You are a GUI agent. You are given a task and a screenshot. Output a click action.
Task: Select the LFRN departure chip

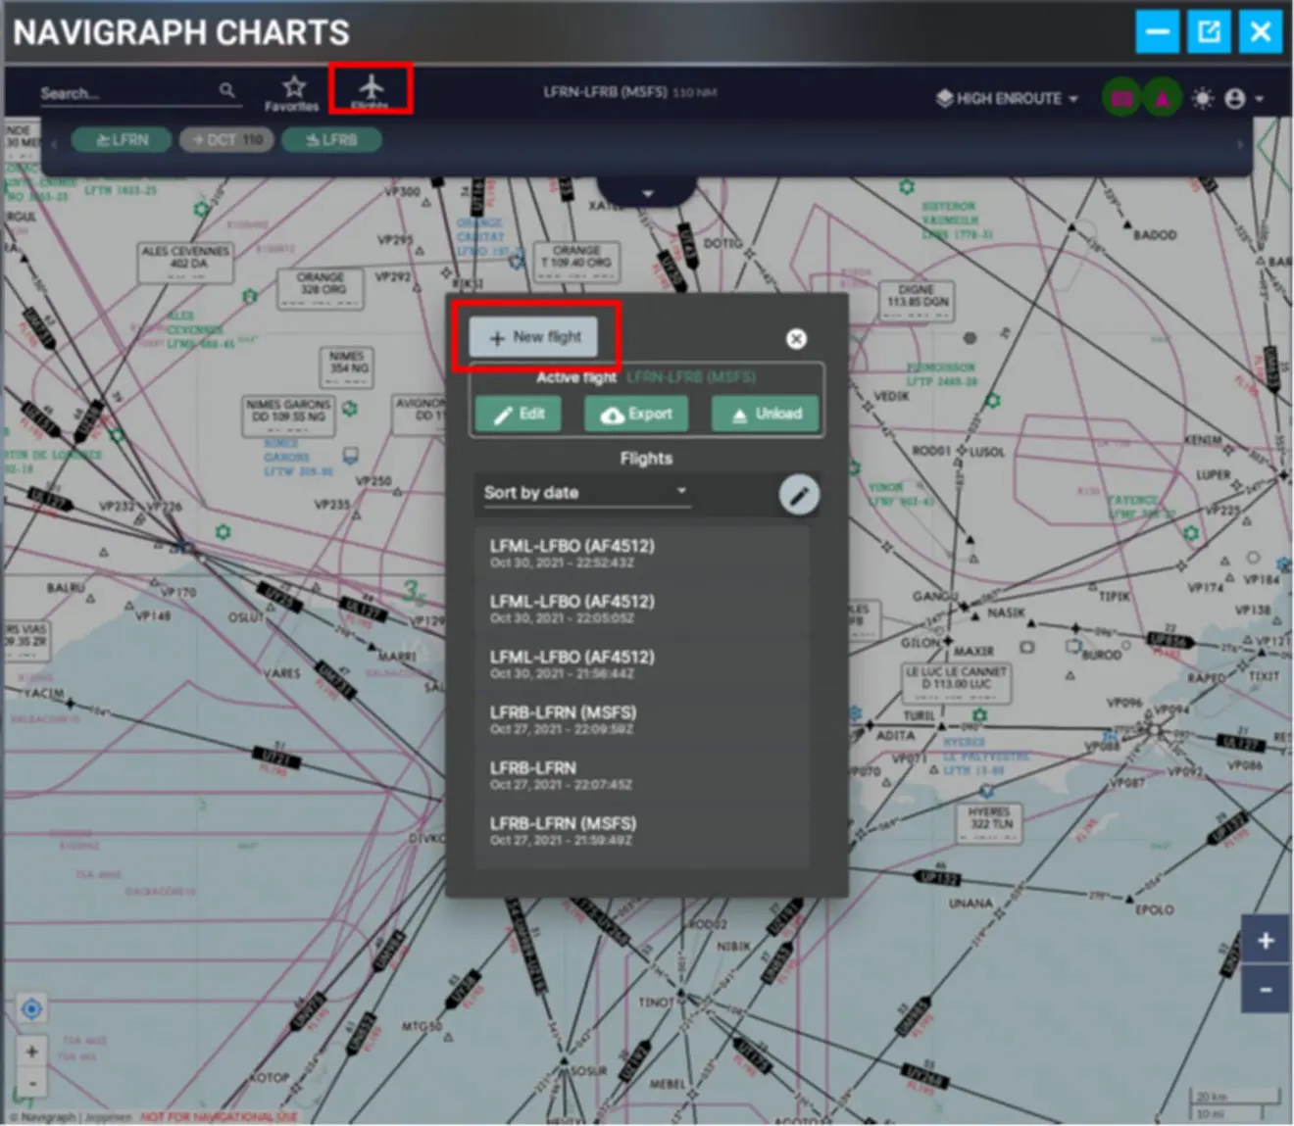click(122, 140)
